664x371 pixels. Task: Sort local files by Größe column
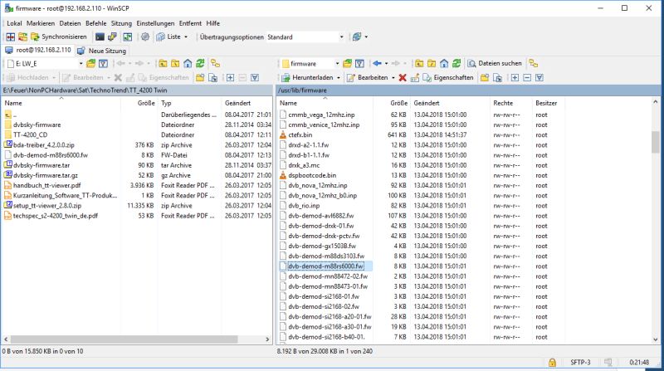[x=146, y=103]
